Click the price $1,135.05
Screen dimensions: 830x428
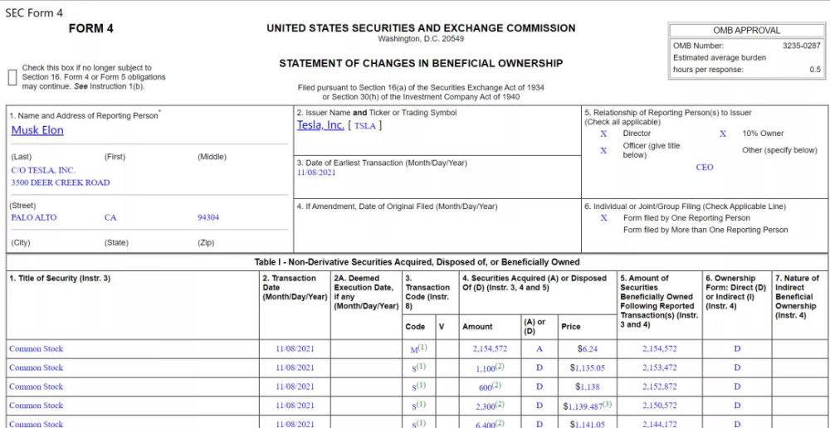(x=588, y=367)
